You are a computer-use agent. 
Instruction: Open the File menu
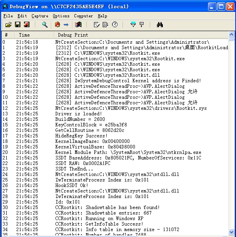8,16
